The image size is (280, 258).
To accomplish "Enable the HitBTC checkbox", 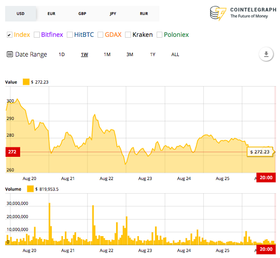I will [x=70, y=35].
